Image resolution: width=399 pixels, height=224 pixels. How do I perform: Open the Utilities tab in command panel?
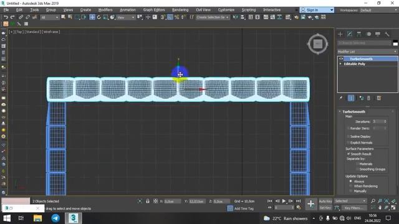(x=387, y=34)
